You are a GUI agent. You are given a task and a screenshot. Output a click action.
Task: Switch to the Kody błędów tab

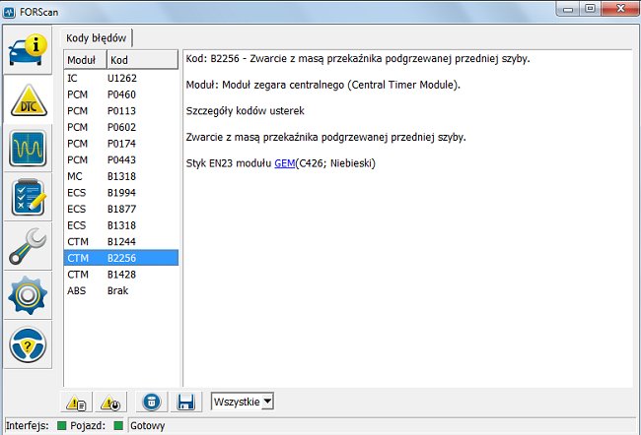pyautogui.click(x=97, y=37)
